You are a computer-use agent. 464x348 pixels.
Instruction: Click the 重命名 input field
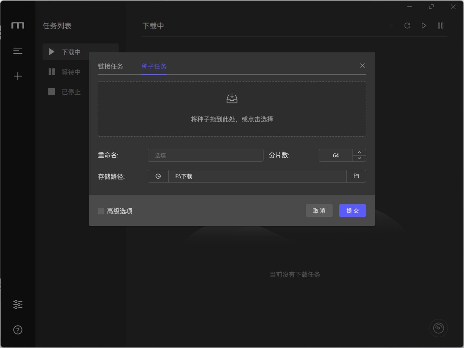click(x=205, y=155)
